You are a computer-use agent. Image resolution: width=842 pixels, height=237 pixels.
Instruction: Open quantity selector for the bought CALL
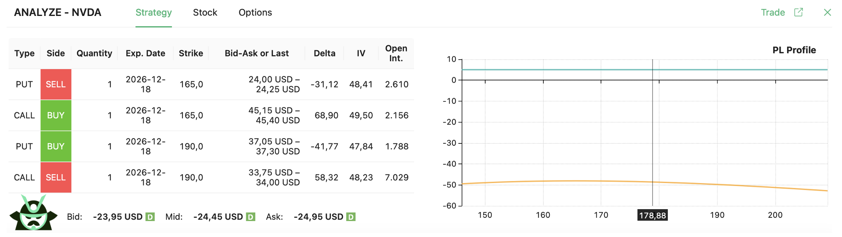pos(109,115)
